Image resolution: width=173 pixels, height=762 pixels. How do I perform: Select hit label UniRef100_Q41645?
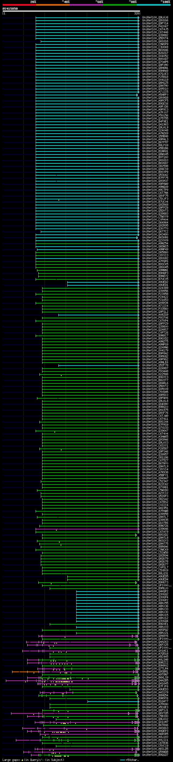(x=155, y=683)
